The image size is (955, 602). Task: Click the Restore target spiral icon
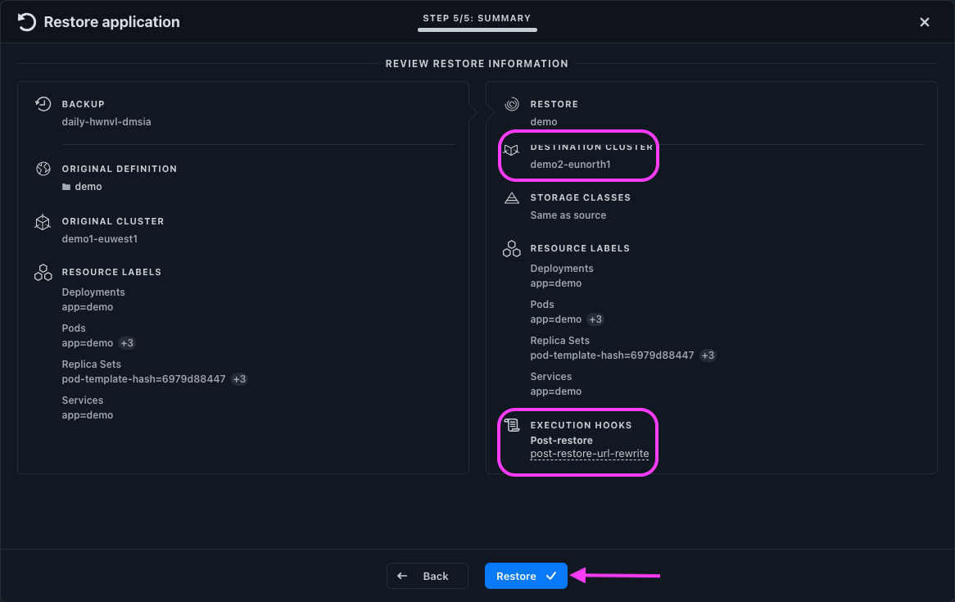coord(512,104)
